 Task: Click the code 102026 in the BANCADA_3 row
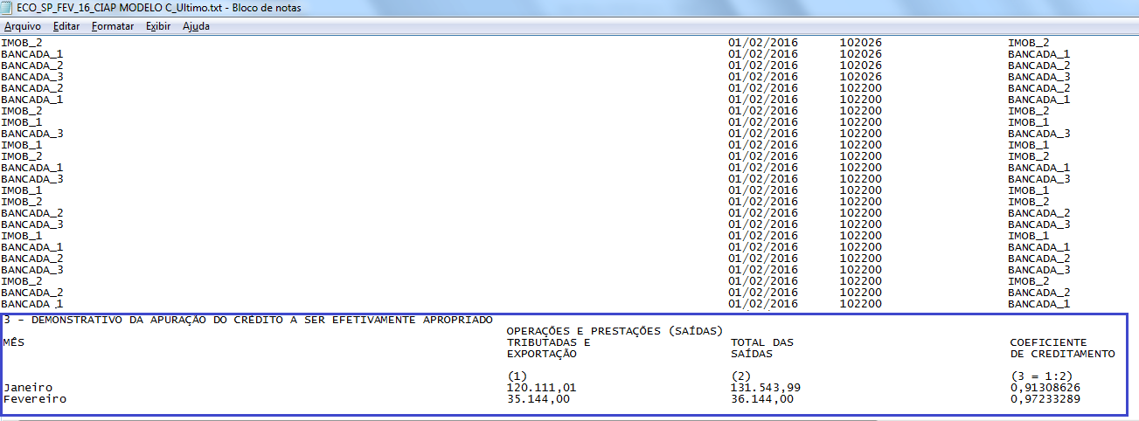point(861,76)
